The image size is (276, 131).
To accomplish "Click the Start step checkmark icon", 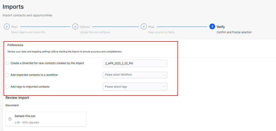I will click(7, 27).
